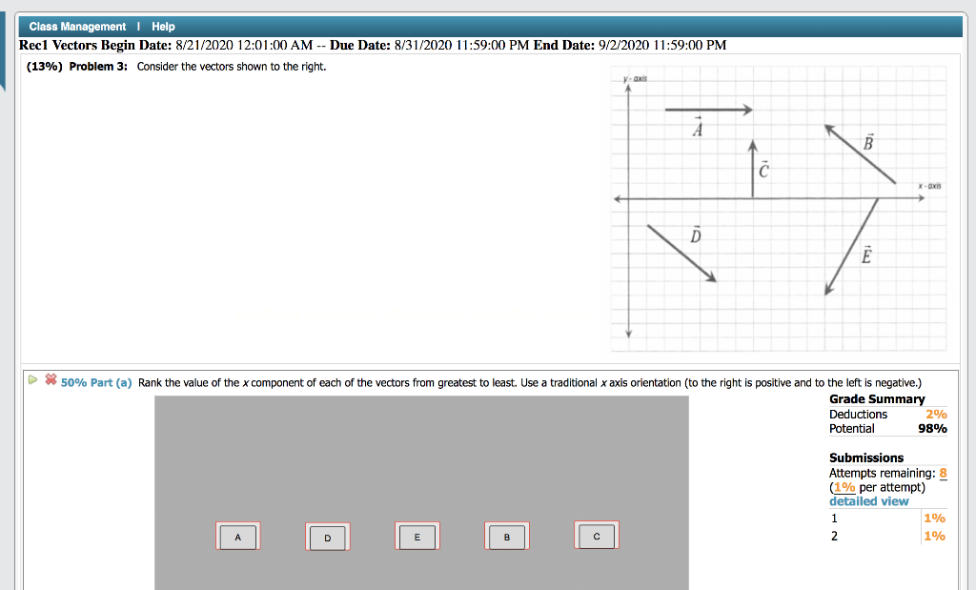Open the Class Management menu
976x590 pixels.
[76, 26]
